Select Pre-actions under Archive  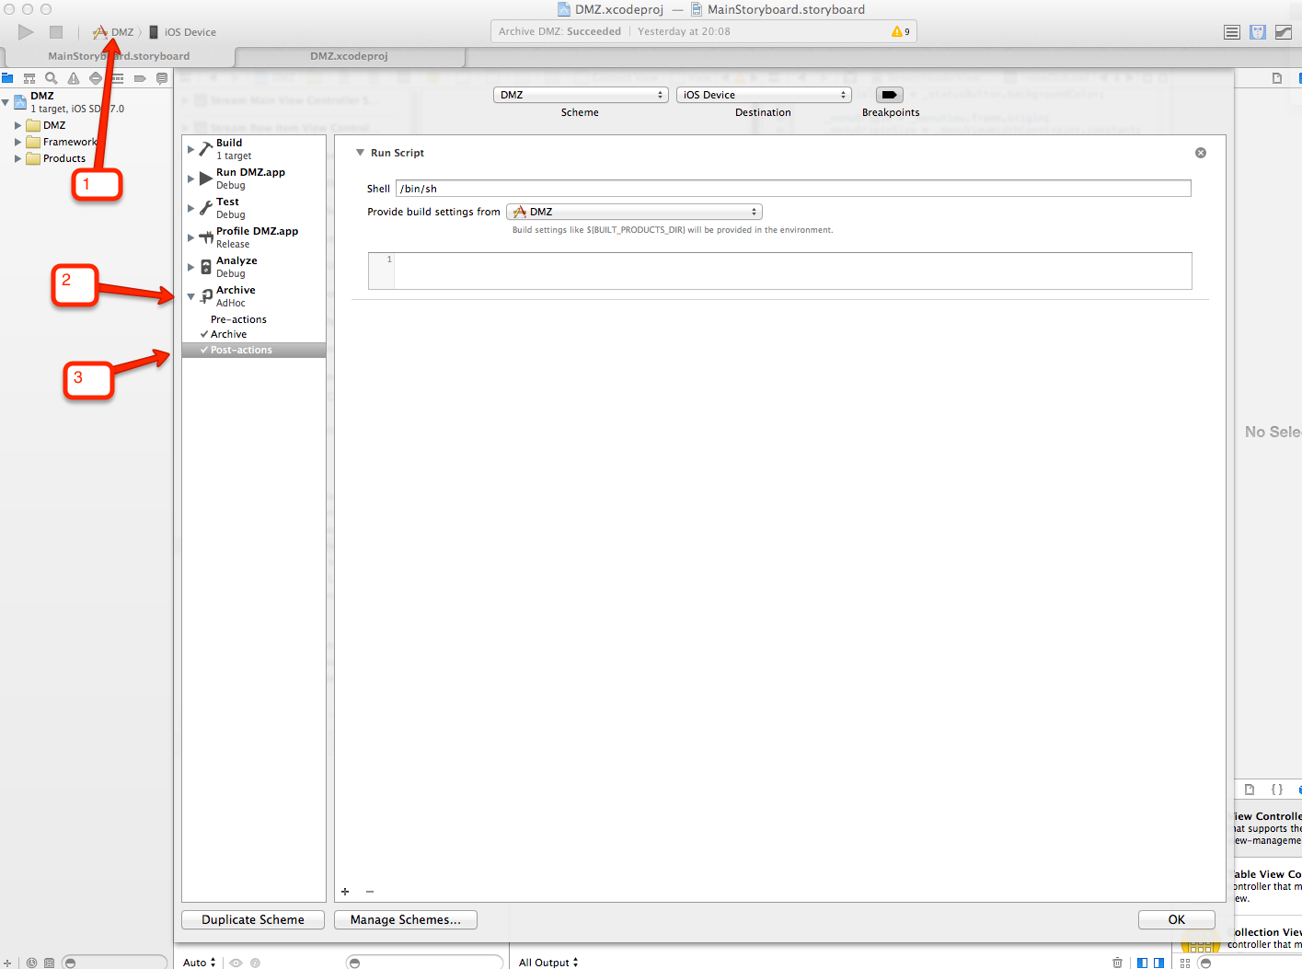[x=238, y=319]
